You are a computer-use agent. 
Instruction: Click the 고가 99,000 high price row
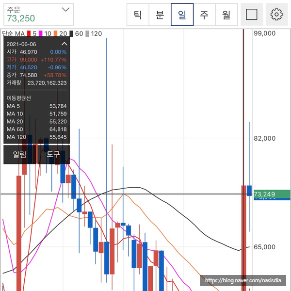point(36,60)
